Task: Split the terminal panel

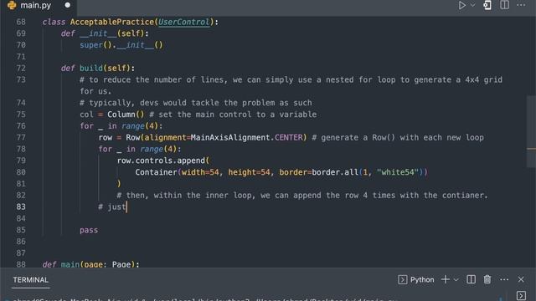Action: click(471, 280)
